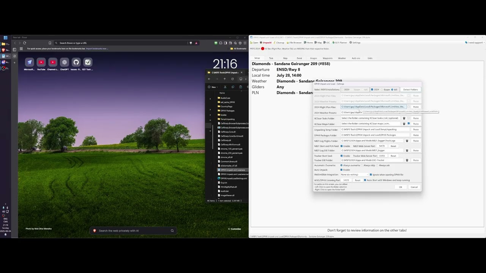Reset the Tracker Web Server Port
486x273 pixels.
tap(393, 156)
